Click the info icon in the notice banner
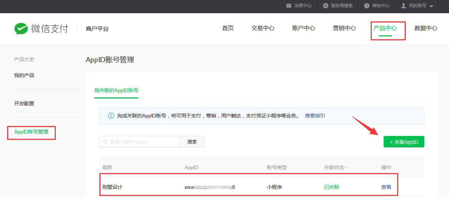Viewport: 449px width, 197px height. (110, 116)
